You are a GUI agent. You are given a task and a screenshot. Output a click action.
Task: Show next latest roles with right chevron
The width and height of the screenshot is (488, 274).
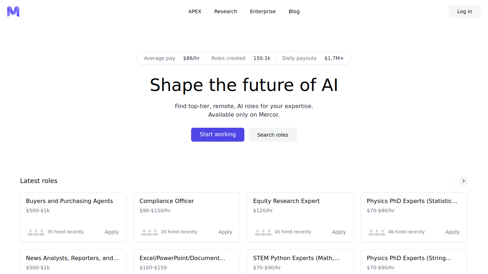[x=464, y=181]
